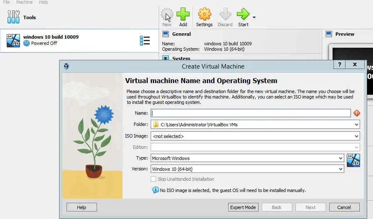Click the Windows 10 (64-bit) operating system value

(x=224, y=49)
